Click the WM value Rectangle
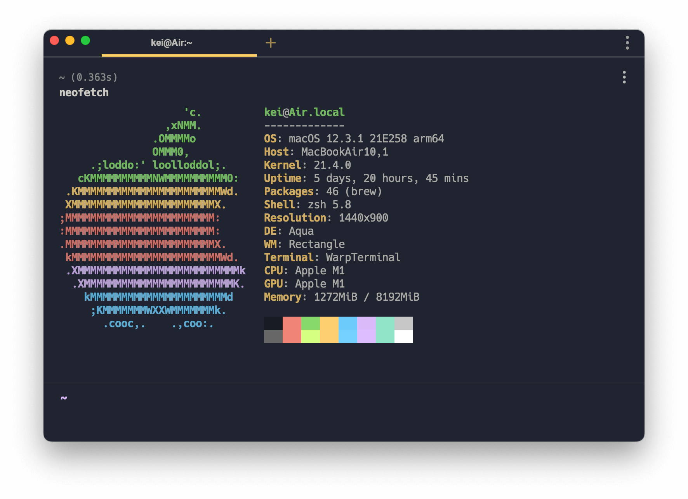Screen dimensions: 688x499 tap(317, 244)
